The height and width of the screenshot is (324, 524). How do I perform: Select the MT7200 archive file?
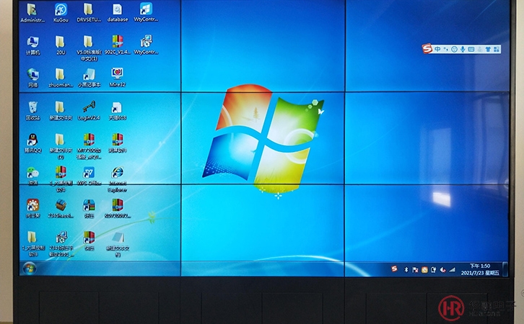(x=89, y=146)
